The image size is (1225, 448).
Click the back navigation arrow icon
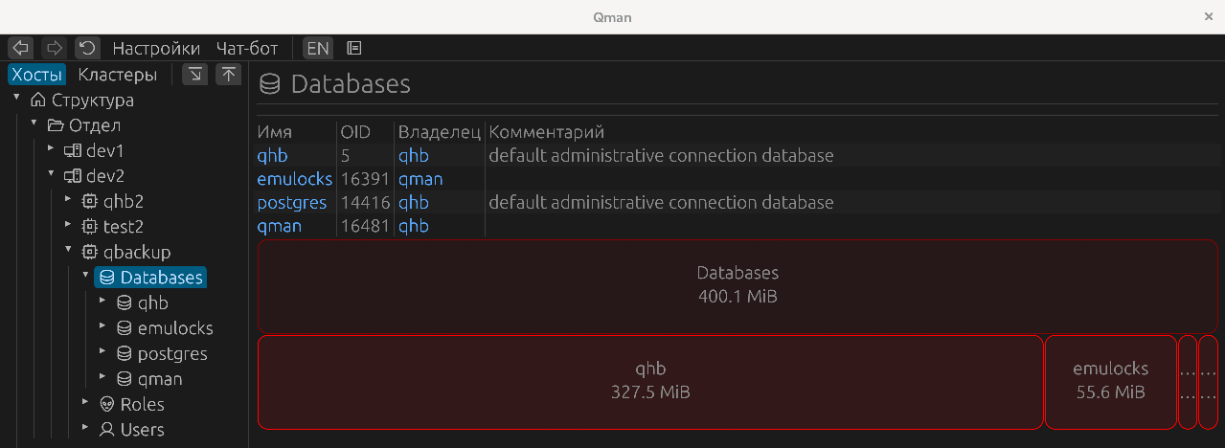coord(20,48)
